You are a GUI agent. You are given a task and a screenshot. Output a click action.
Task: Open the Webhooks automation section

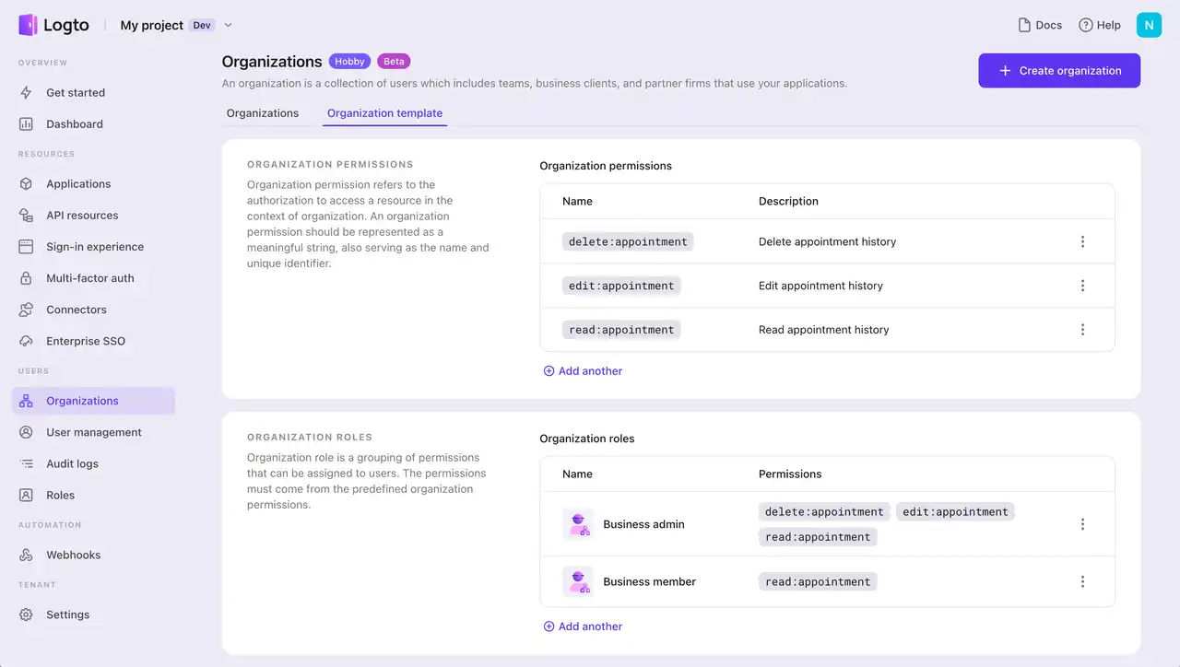(x=74, y=554)
